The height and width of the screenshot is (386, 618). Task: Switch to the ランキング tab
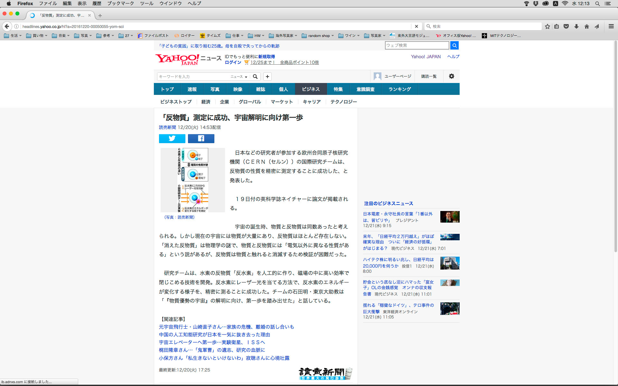(x=399, y=89)
